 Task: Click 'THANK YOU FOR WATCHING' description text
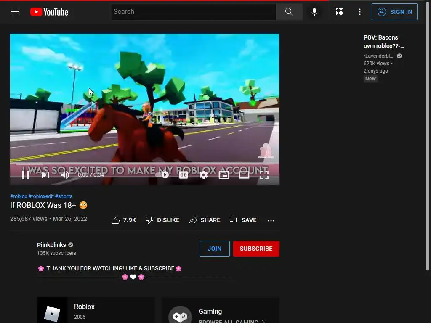(x=110, y=268)
